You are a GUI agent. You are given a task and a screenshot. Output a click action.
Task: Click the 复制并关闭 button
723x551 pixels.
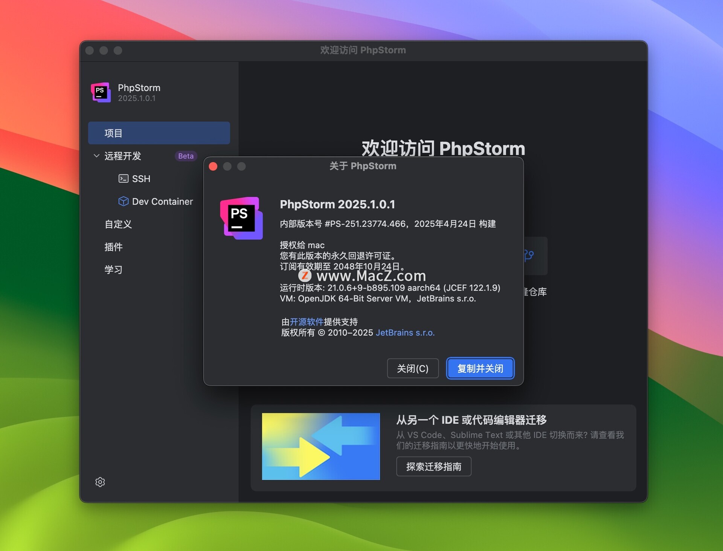480,368
